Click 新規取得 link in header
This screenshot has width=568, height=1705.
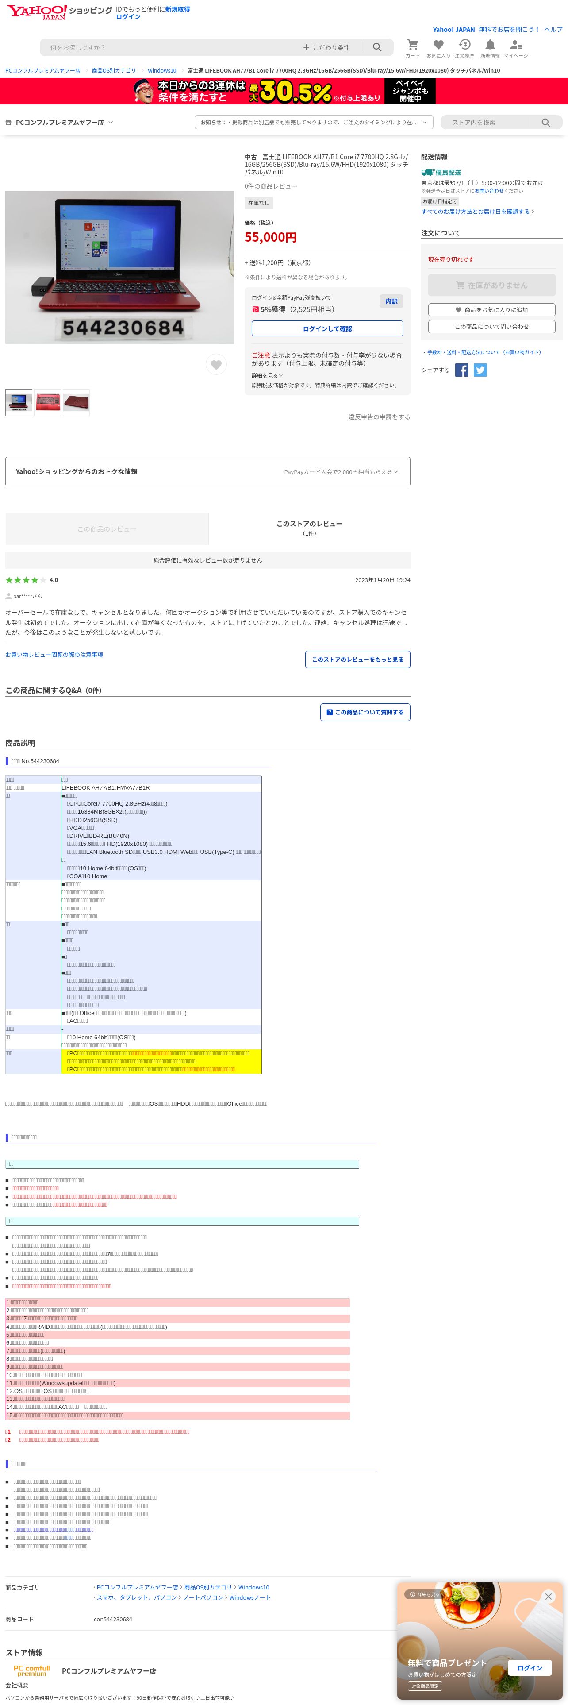178,9
